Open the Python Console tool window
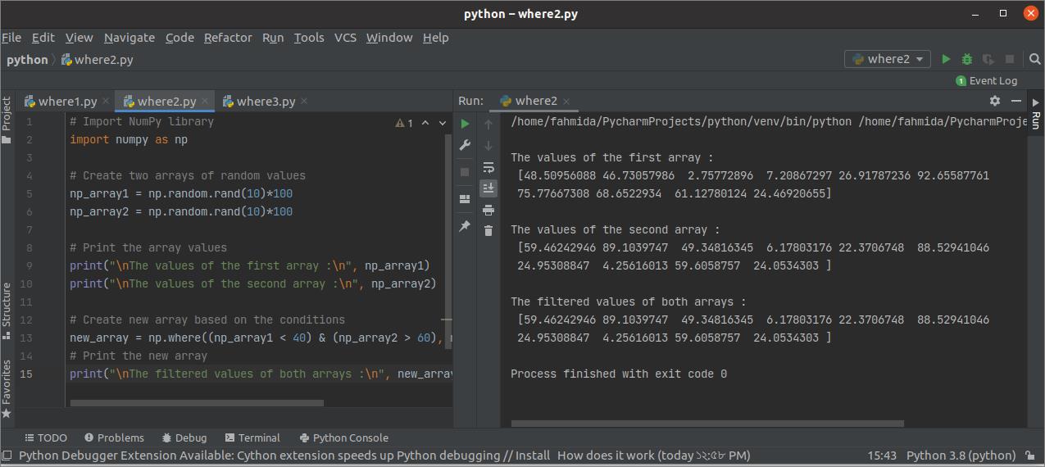 [343, 438]
